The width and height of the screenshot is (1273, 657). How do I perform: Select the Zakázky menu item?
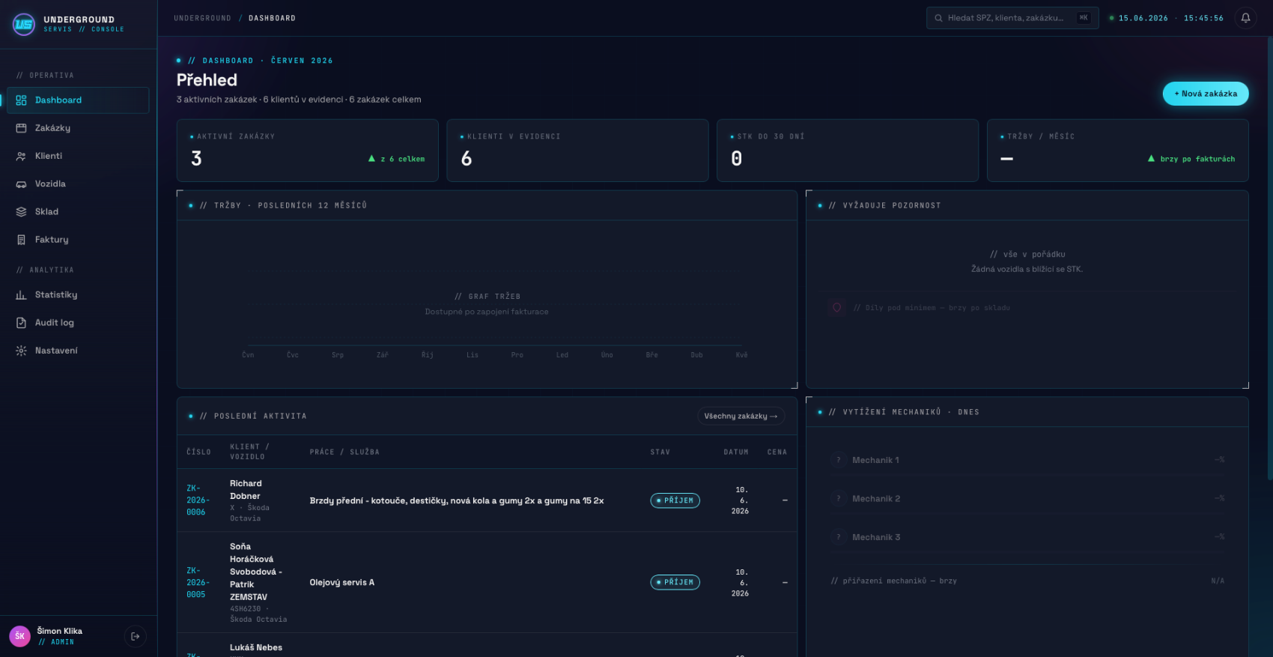(x=78, y=128)
